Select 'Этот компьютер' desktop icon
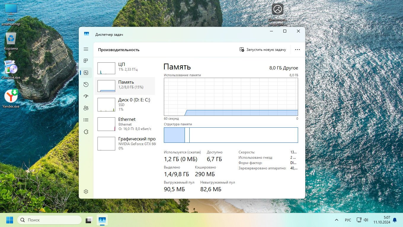 [x=11, y=15]
